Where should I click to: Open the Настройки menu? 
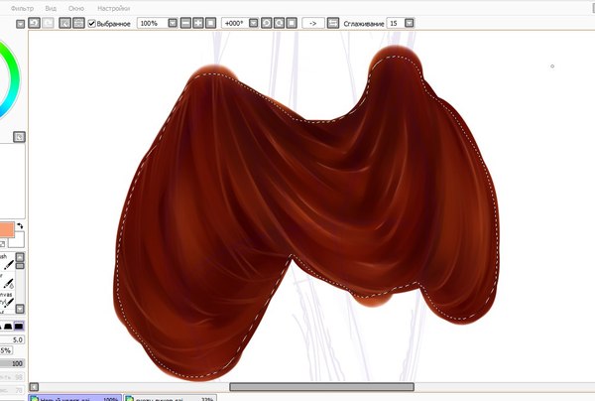pyautogui.click(x=113, y=7)
